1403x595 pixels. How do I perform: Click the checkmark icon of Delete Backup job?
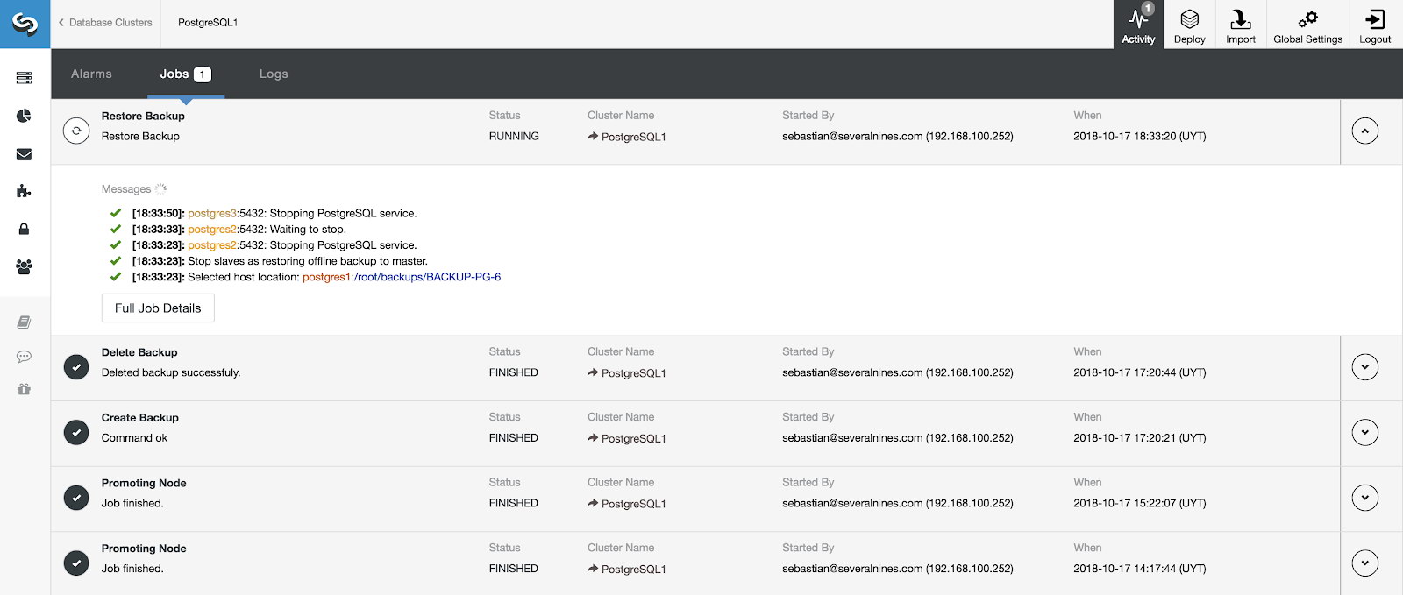(76, 367)
